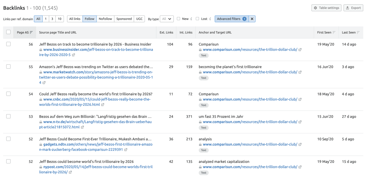Sort by Page AS column
Viewport: 368px width, 177px height.
click(x=25, y=33)
